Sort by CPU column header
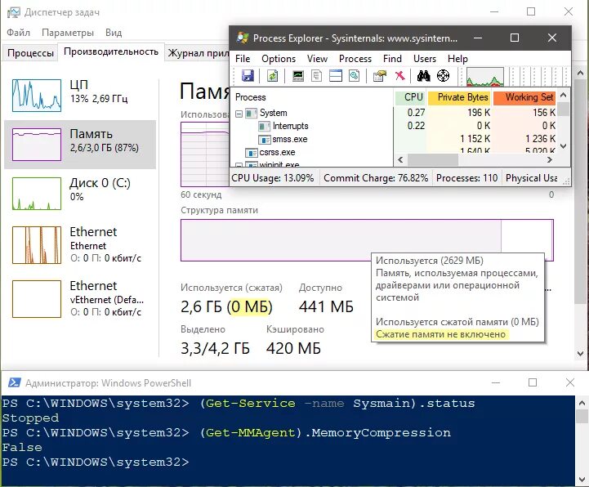The width and height of the screenshot is (589, 487). (x=410, y=97)
